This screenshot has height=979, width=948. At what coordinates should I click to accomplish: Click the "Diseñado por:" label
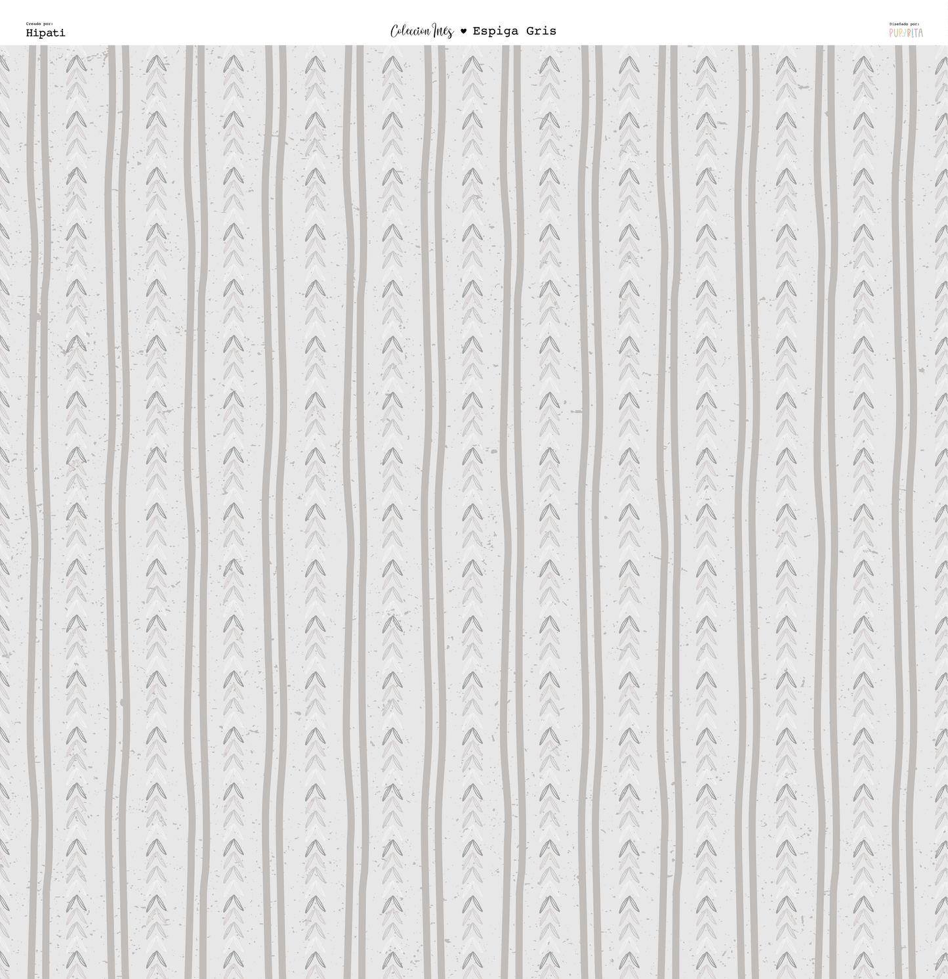click(905, 24)
